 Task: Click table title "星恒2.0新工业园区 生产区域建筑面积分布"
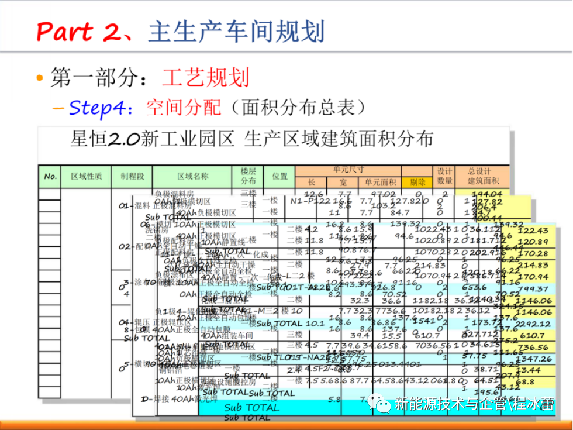pos(252,139)
